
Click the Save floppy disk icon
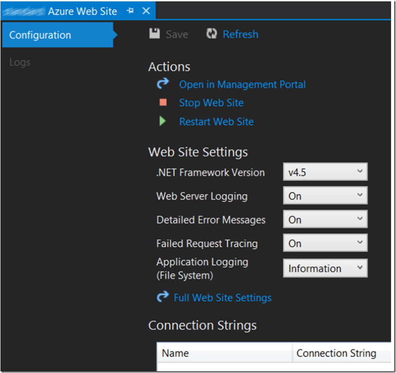(154, 33)
